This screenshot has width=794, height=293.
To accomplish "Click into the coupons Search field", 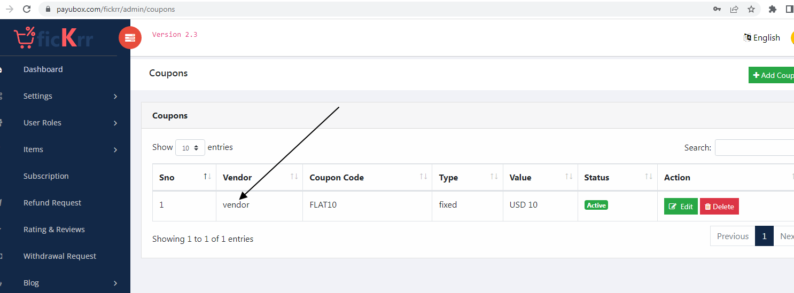I will pyautogui.click(x=754, y=148).
